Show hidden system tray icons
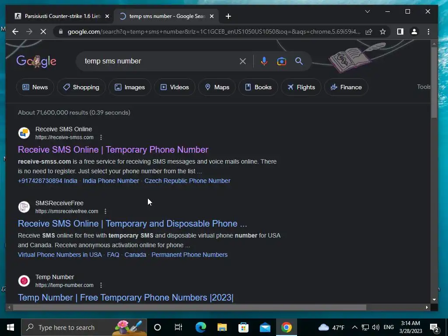This screenshot has width=448, height=336. pos(354,327)
